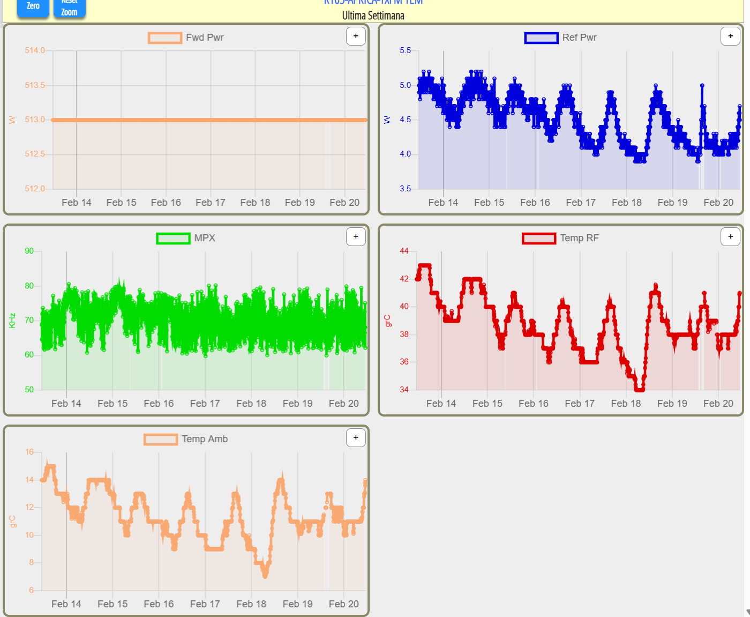
Task: Click Feb 20 label on Ref Pwr chart
Action: 718,203
